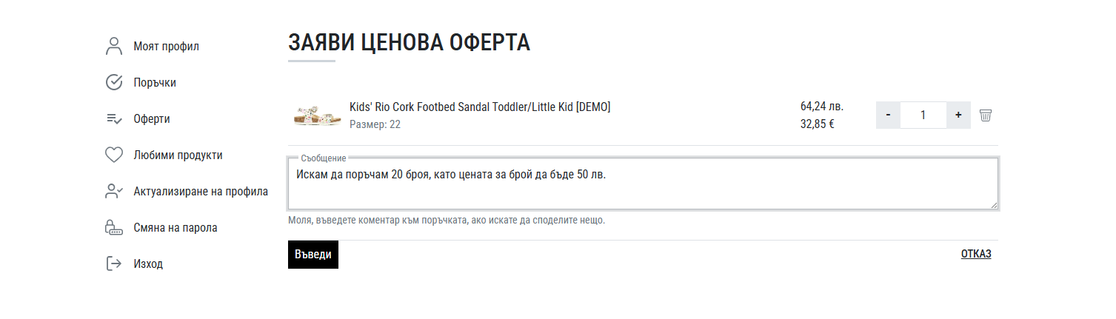Click the checkmark circle icon beside Поръчки

[113, 82]
